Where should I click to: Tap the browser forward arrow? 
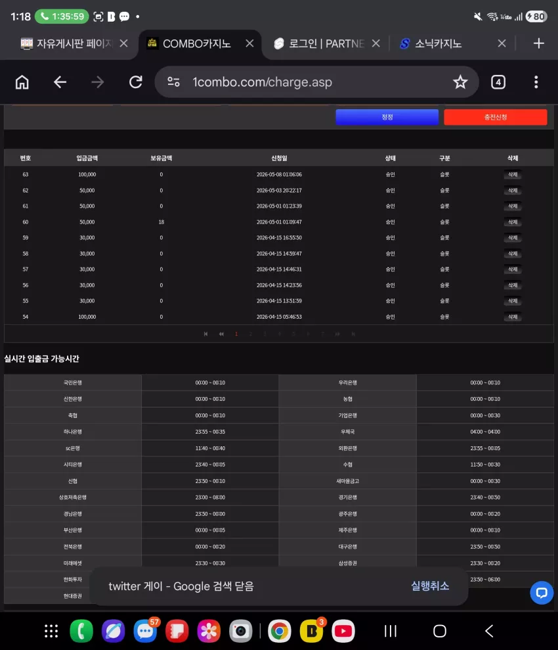click(98, 82)
